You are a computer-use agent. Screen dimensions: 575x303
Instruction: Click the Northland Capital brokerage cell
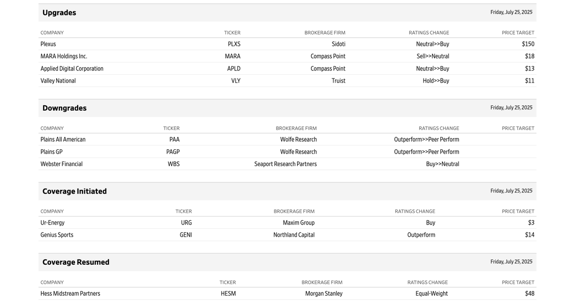[x=294, y=235]
